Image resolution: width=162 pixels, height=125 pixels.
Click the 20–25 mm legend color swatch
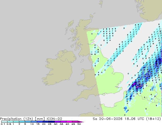coord(45,122)
